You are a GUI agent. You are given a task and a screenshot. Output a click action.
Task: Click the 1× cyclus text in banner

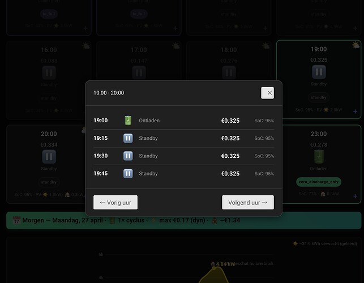pos(131,220)
